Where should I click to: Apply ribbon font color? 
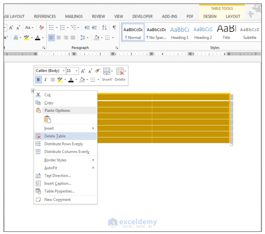click(x=38, y=38)
